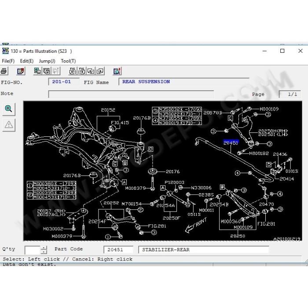This screenshot has width=308, height=308.
Task: Click the STABILIZER-REAR part name field
Action: (204, 249)
